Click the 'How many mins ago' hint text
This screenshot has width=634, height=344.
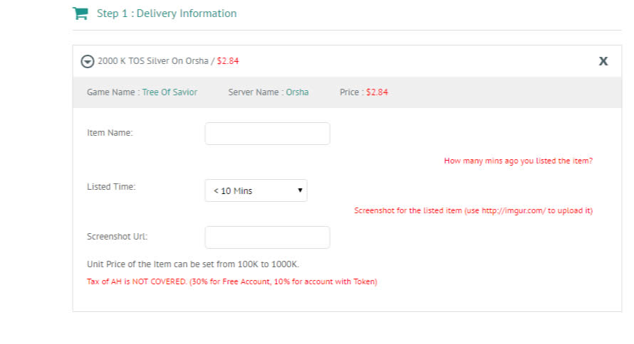click(519, 161)
